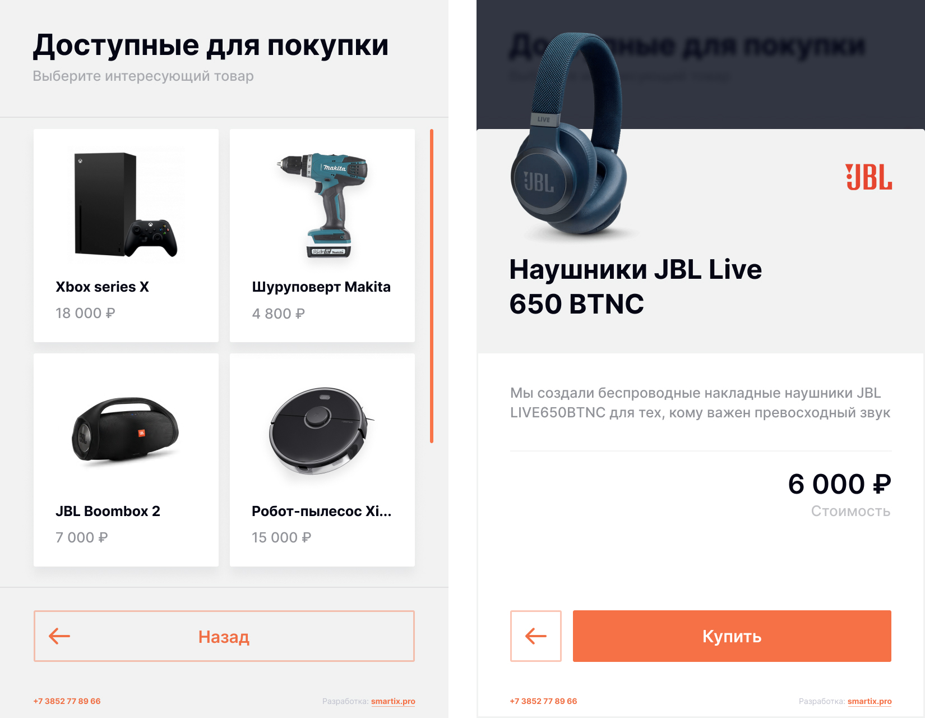The width and height of the screenshot is (925, 718).
Task: Buy the headphones with the Купить button
Action: coord(732,636)
